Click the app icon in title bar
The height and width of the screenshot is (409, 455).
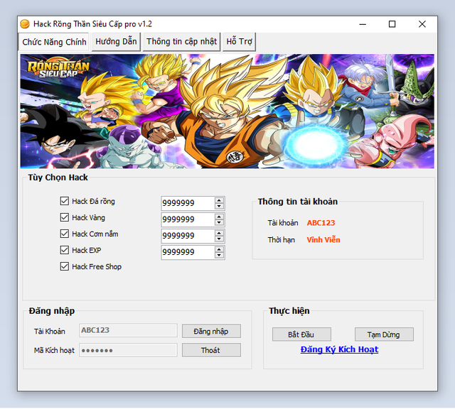tap(26, 23)
